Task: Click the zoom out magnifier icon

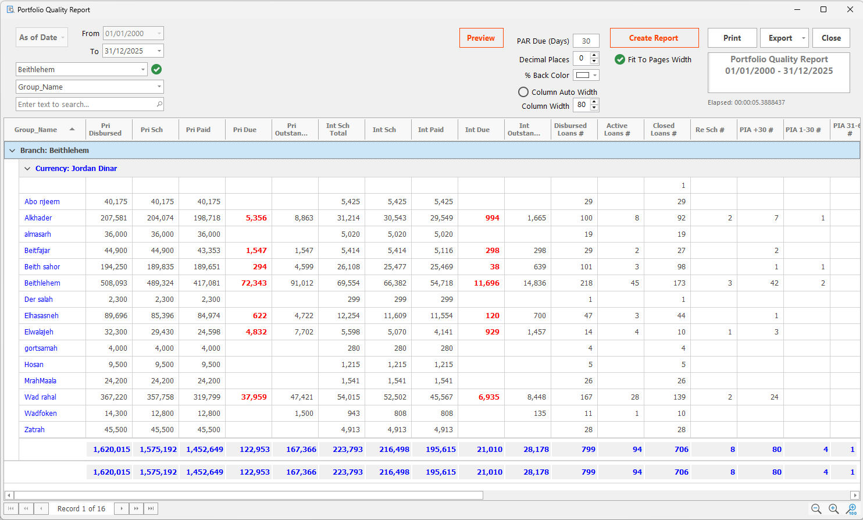Action: pos(816,509)
